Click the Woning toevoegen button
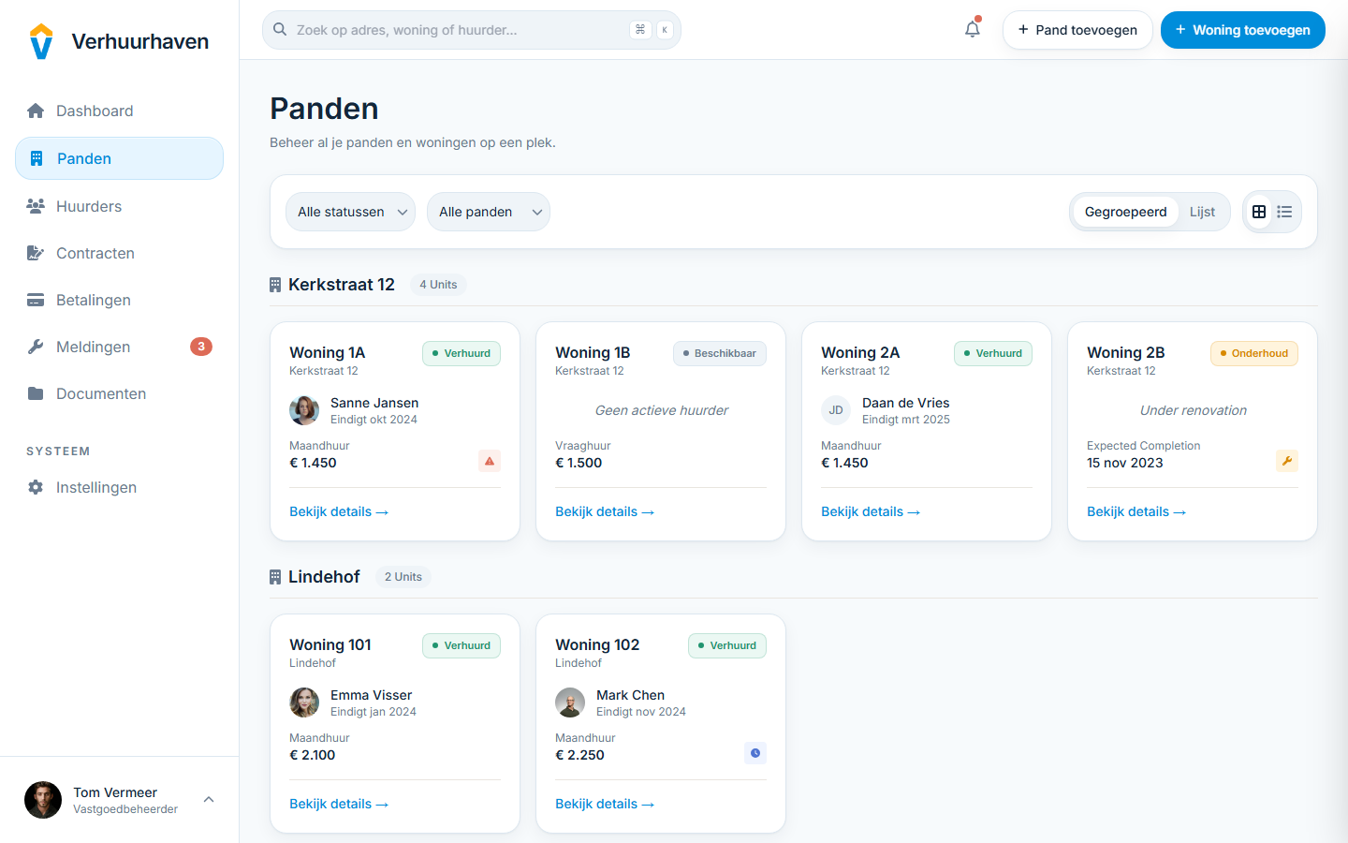Viewport: 1348px width, 843px height. 1242,30
